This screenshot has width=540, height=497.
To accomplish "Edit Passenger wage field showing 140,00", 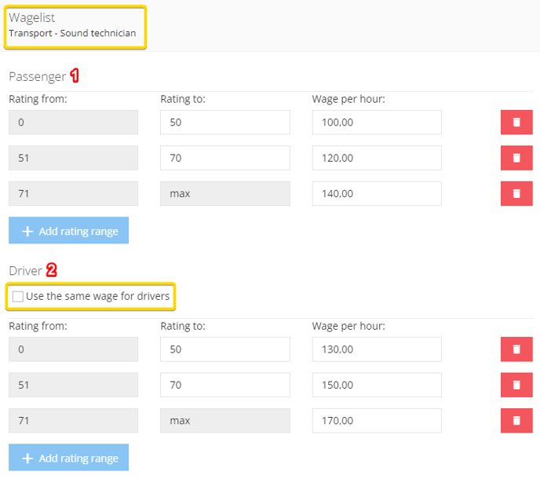I will coord(377,194).
